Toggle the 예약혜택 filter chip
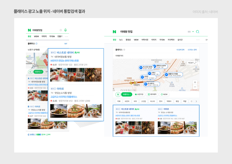 click(x=152, y=94)
